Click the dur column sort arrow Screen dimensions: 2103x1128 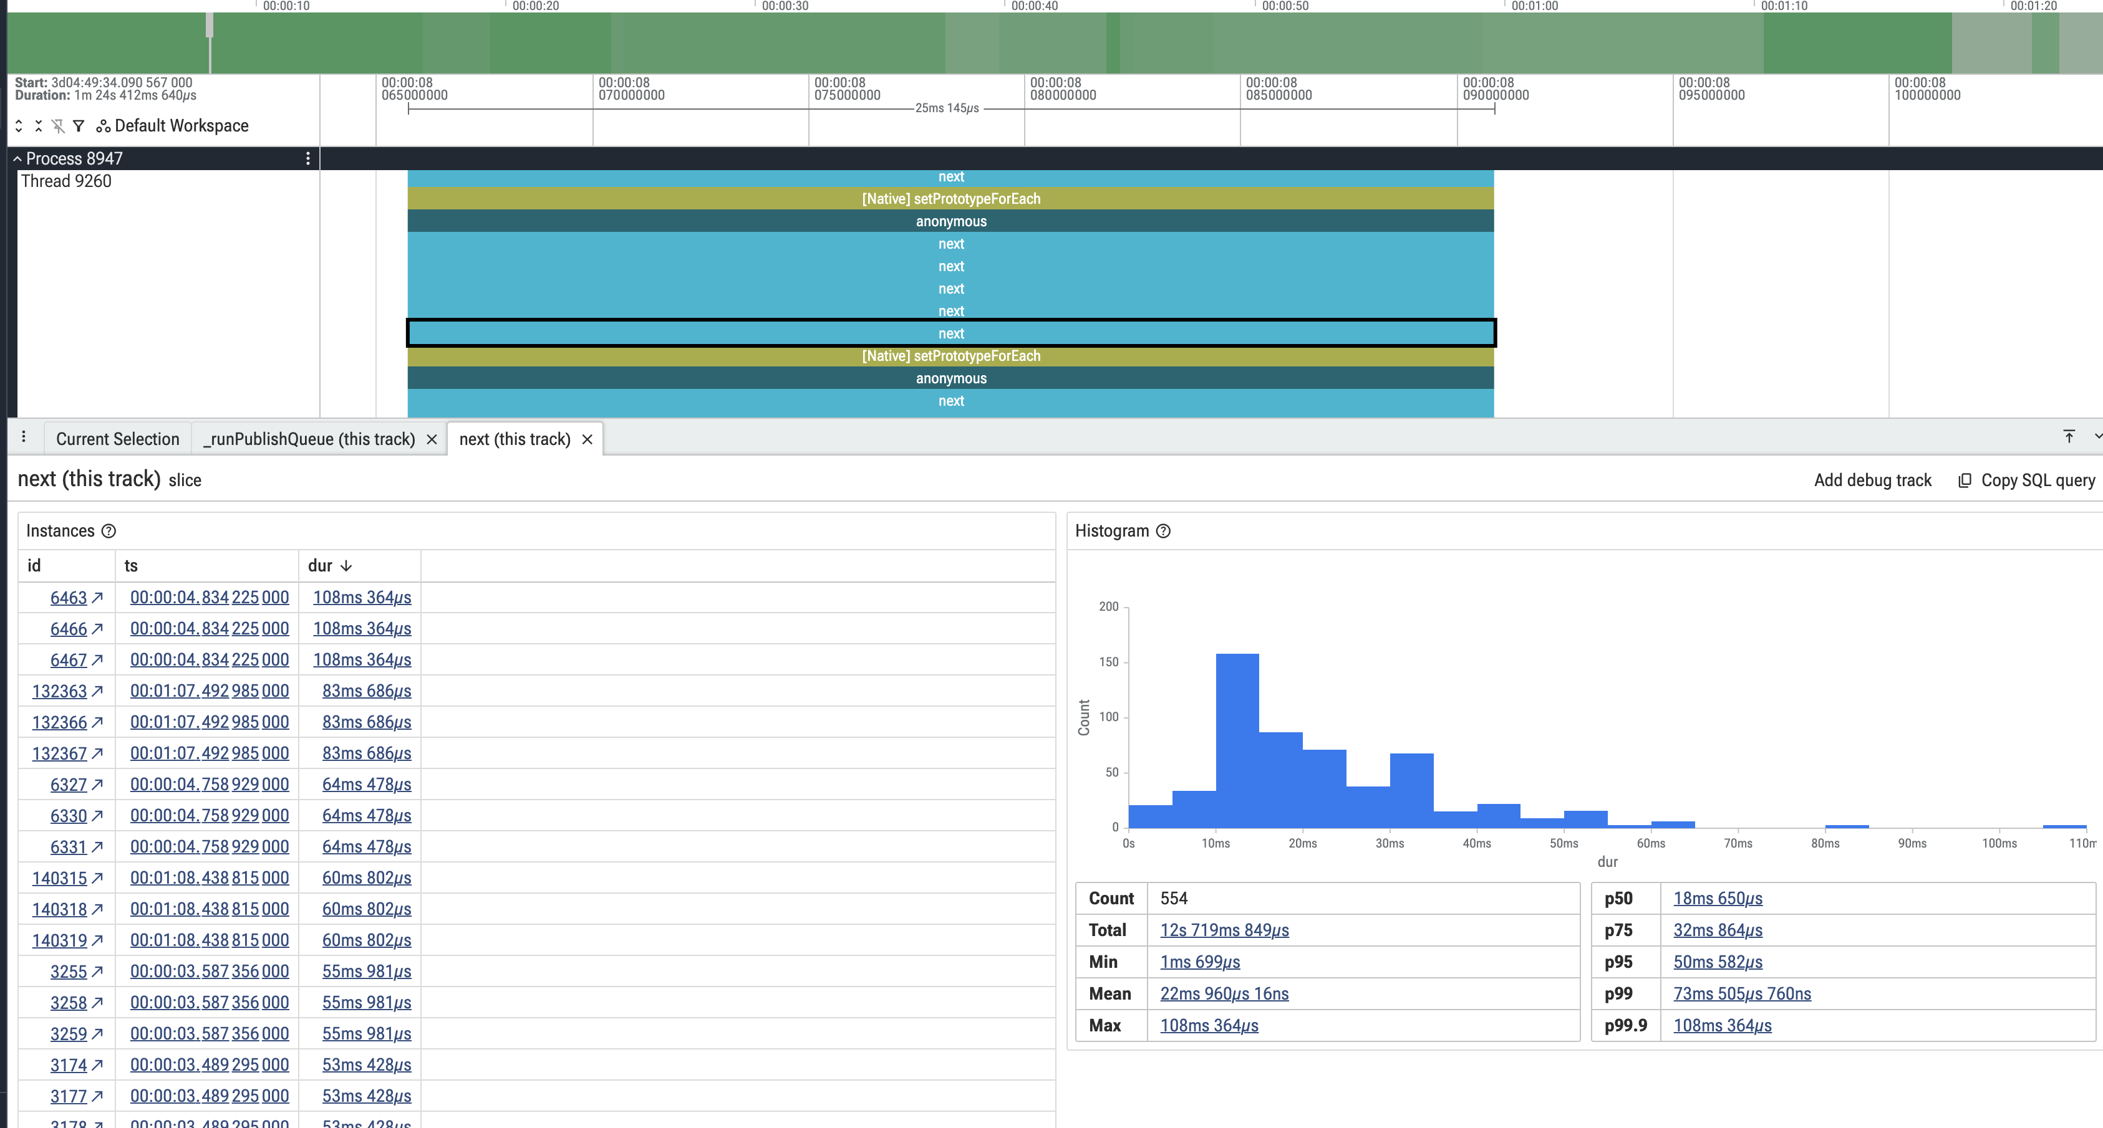point(346,565)
